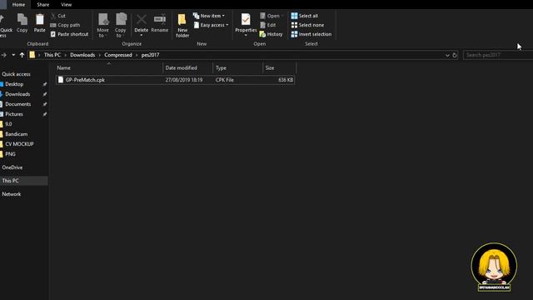Click pes2017 in the address breadcrumb

(x=150, y=55)
